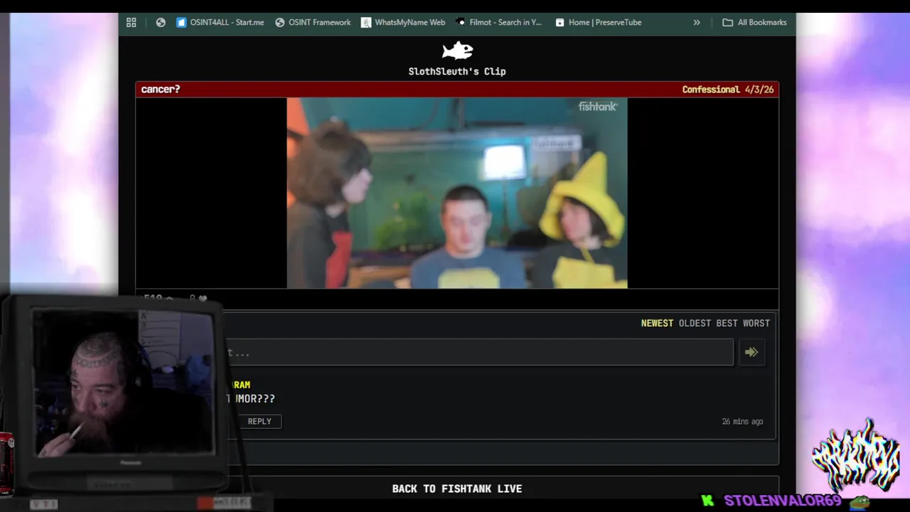Screen dimensions: 910x512
Task: Open the OSINT Framework bookmark
Action: [x=313, y=22]
